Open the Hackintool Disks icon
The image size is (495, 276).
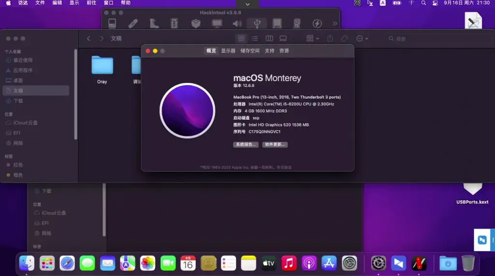click(277, 23)
